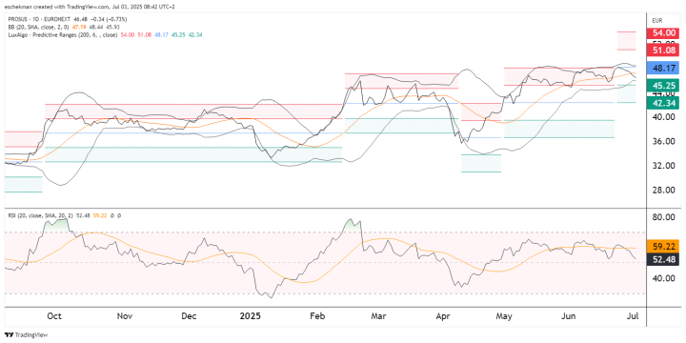Click the -0.34 (-0.73%) price change in the legend
The height and width of the screenshot is (343, 686).
click(109, 19)
